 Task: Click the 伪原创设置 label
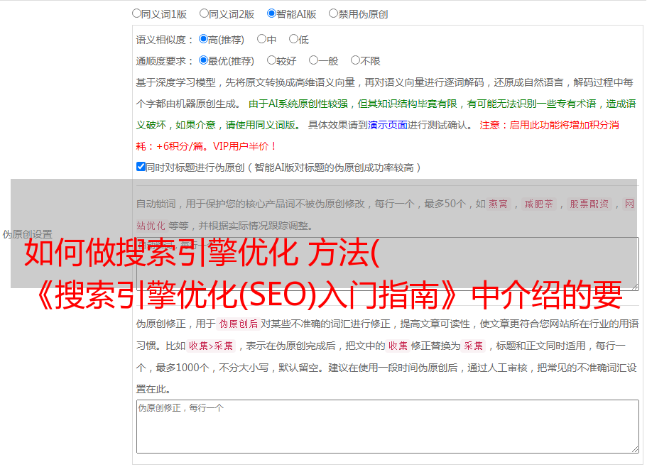click(27, 234)
